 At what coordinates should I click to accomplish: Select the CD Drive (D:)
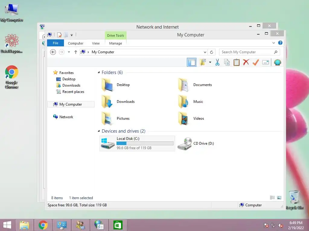pyautogui.click(x=196, y=143)
